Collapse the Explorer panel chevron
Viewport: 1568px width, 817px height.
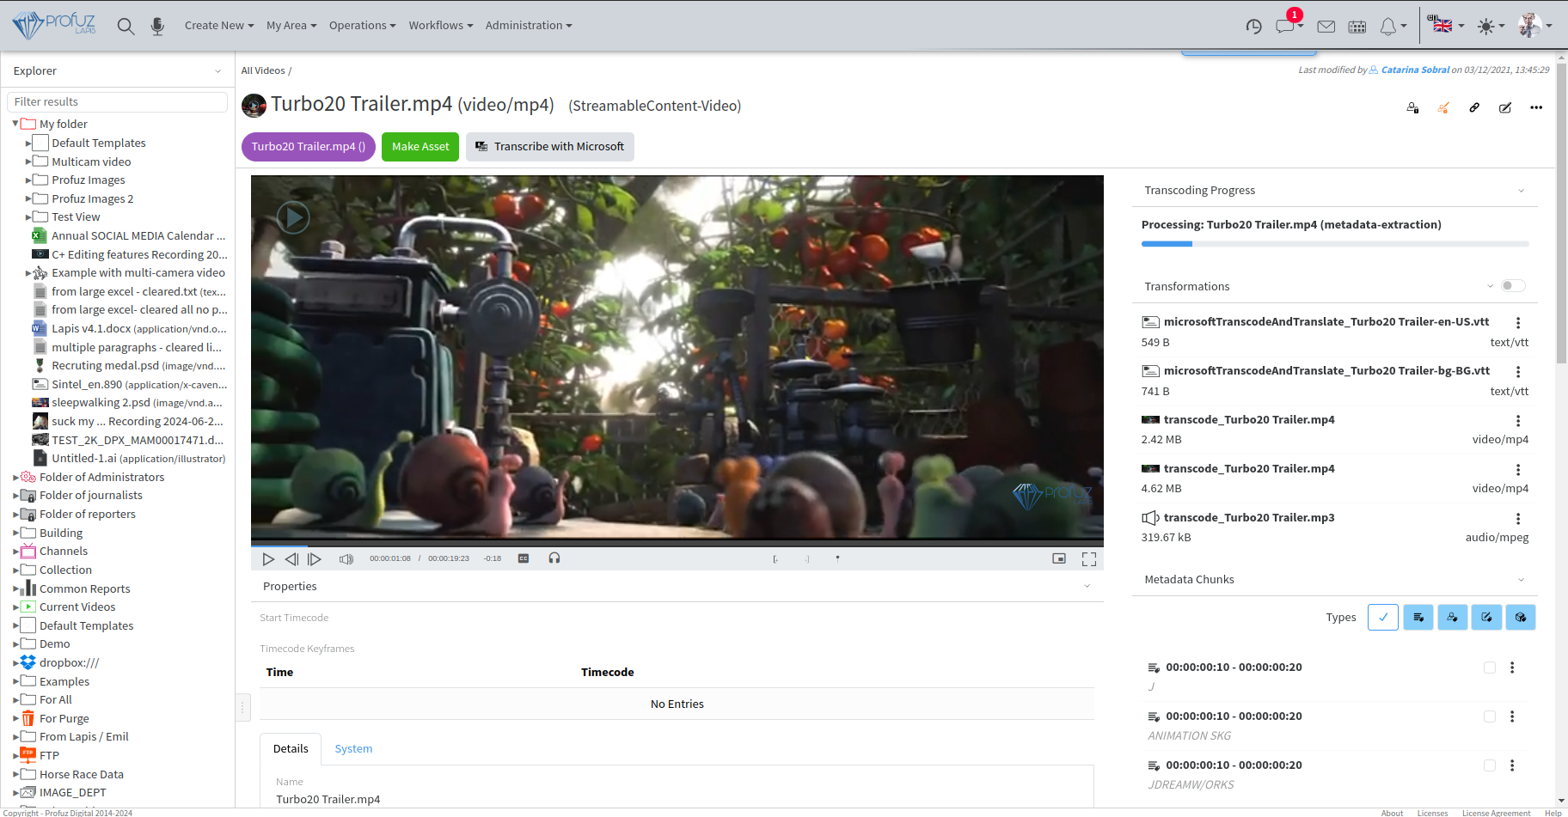pyautogui.click(x=217, y=71)
